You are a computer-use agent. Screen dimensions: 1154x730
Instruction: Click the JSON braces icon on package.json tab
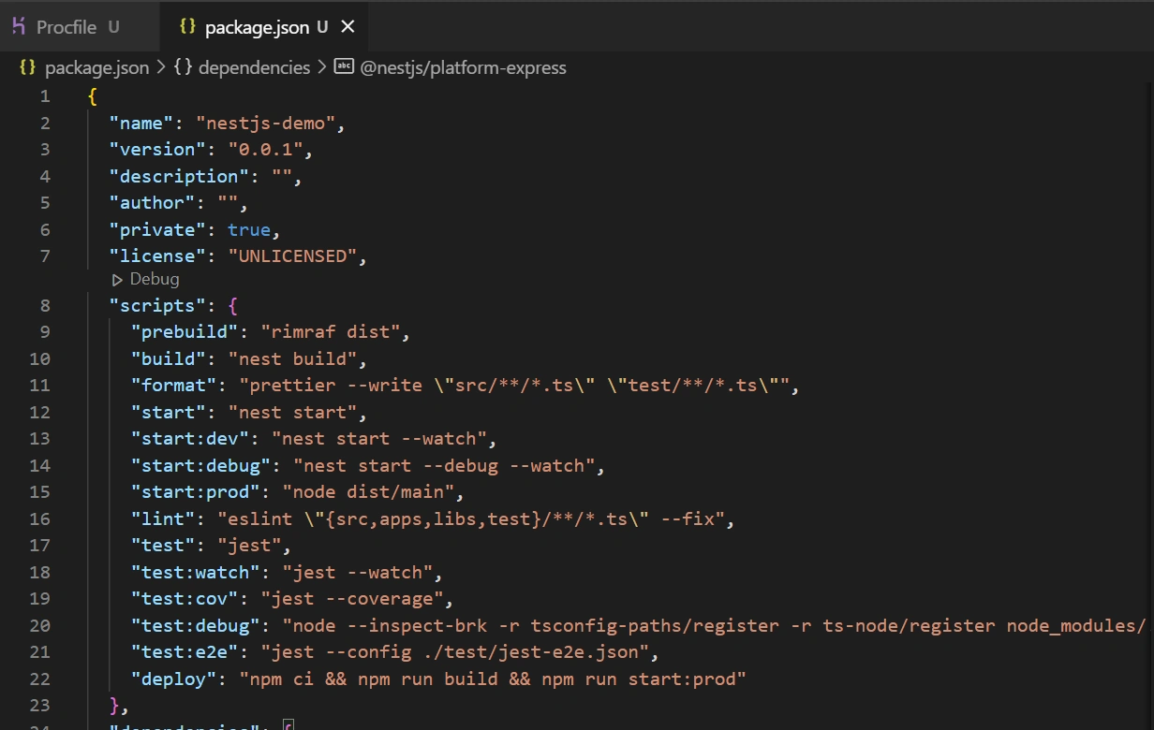(x=187, y=27)
